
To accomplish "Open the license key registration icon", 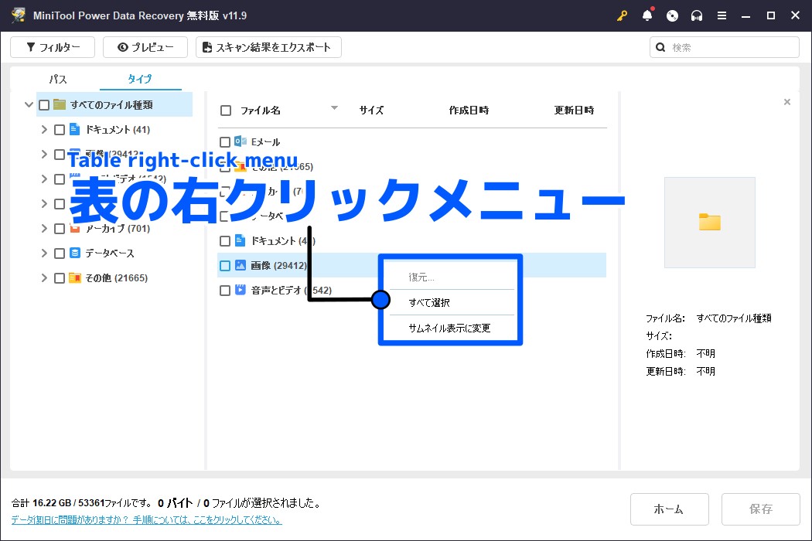I will (x=622, y=15).
